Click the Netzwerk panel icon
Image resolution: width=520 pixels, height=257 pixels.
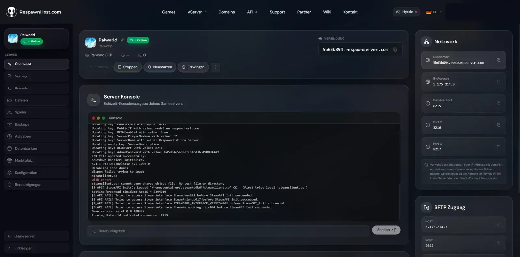[x=426, y=42]
